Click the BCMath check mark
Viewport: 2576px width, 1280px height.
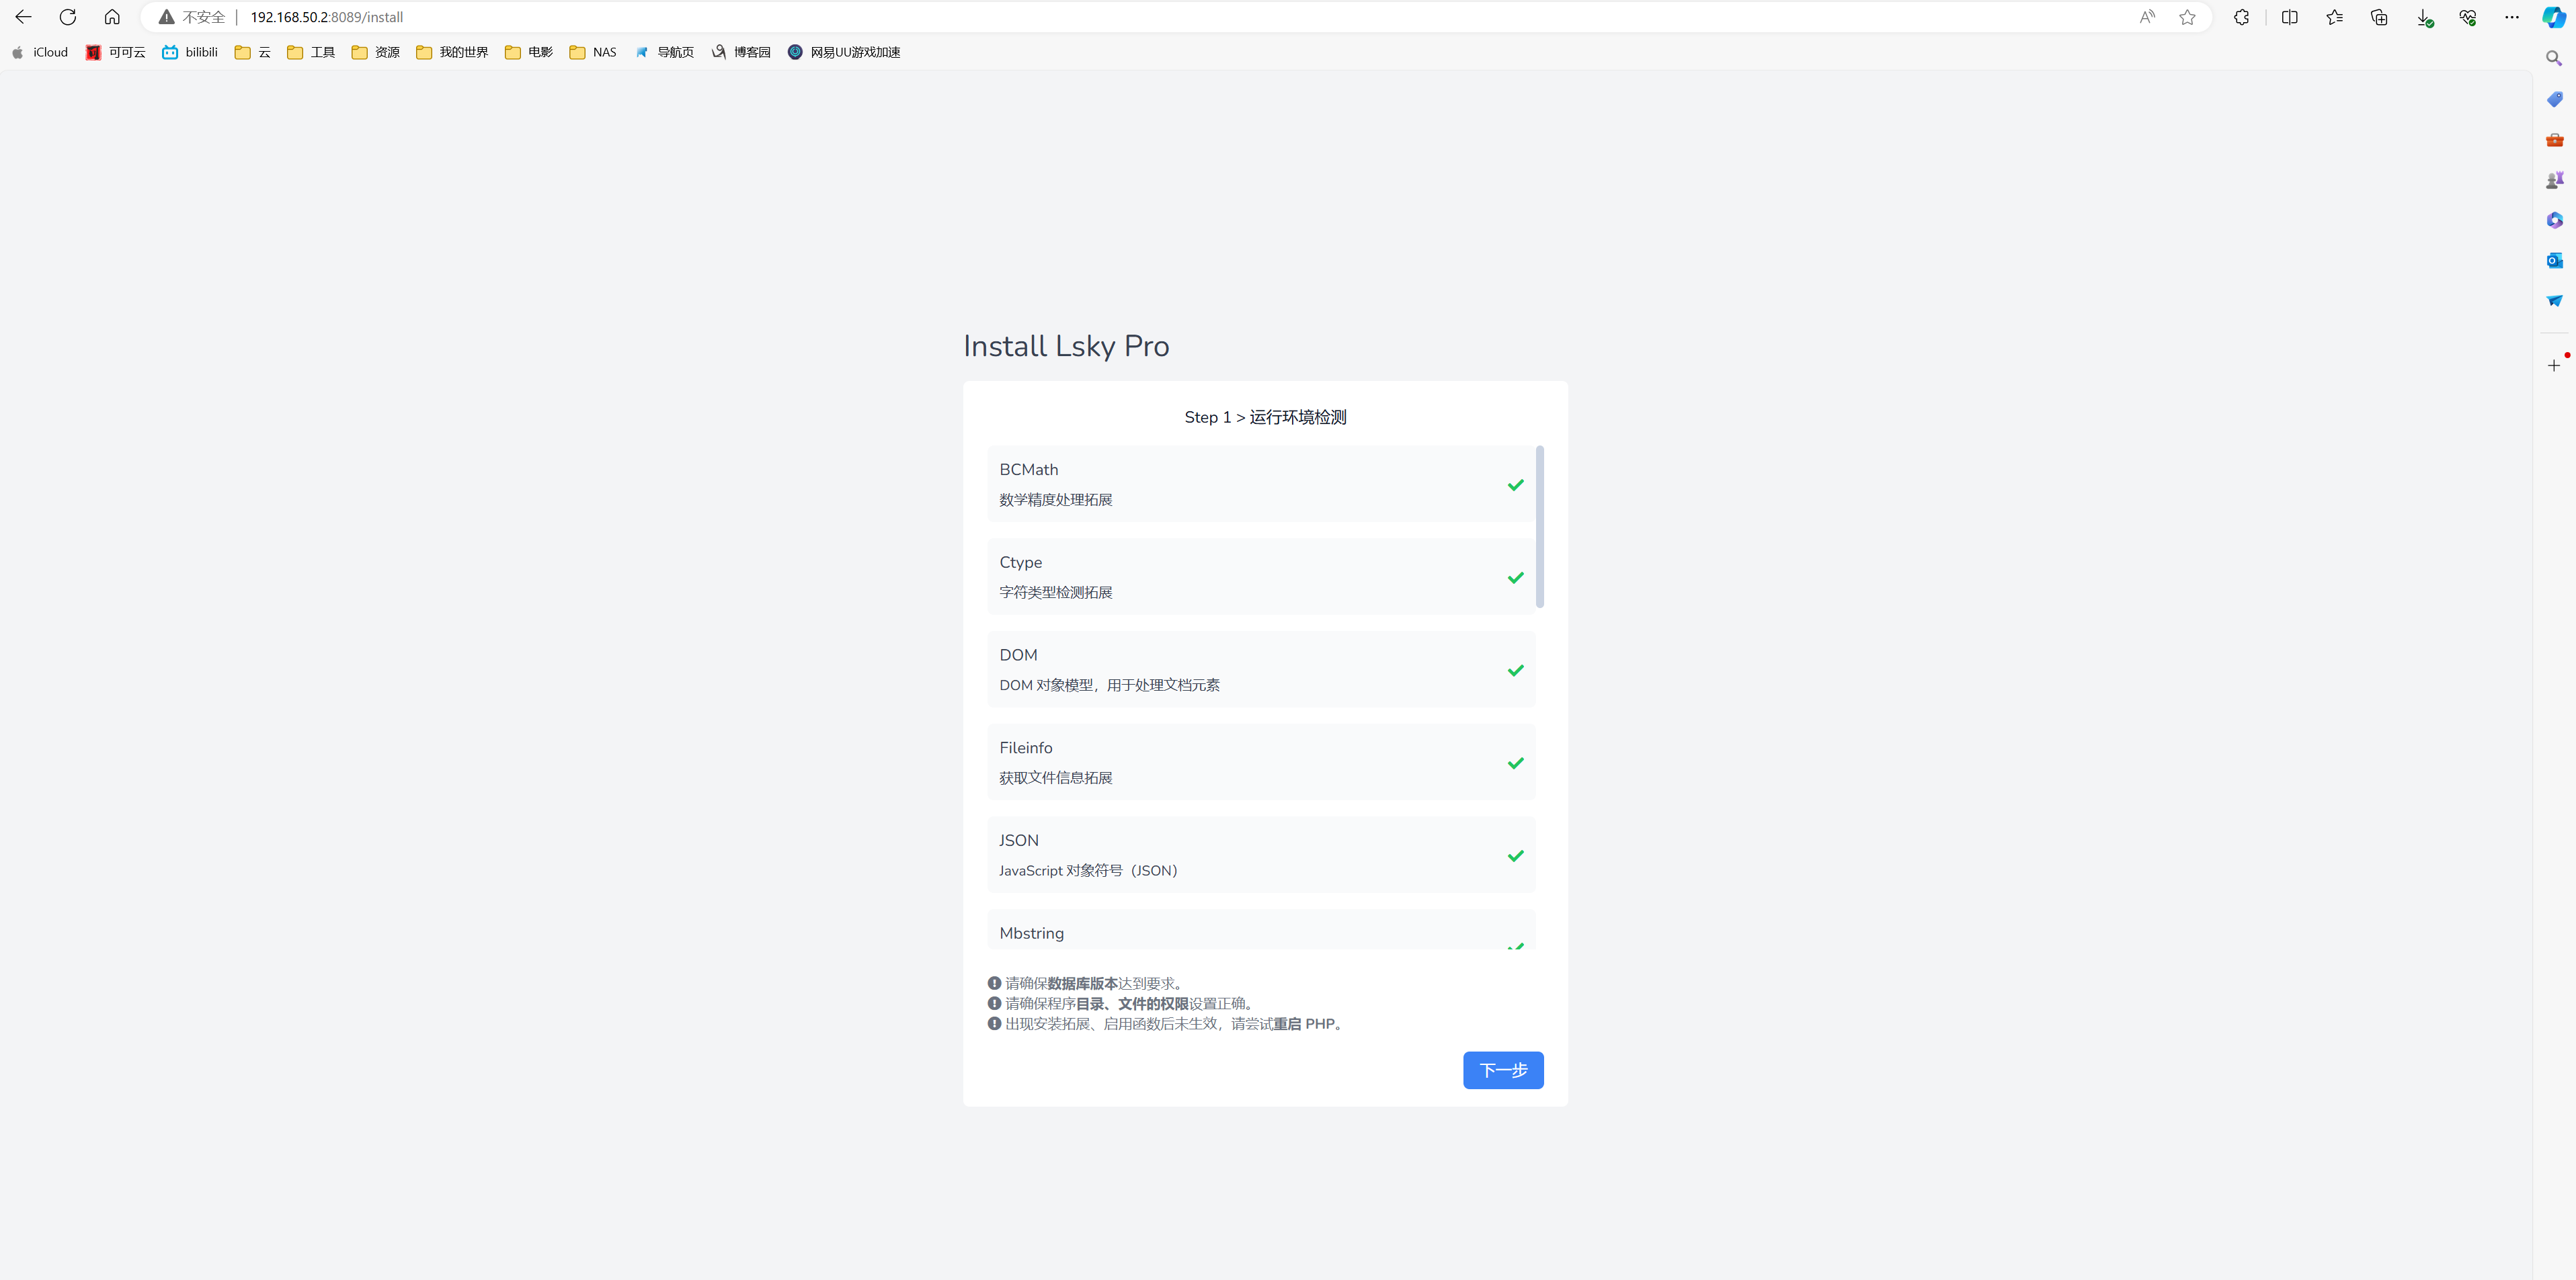(x=1516, y=484)
